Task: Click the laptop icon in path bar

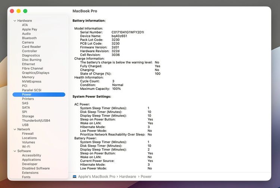Action: click(75, 176)
